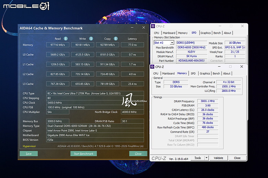Click DRAM Frequency value 3000.1 MHz
Screen dimensions: 268x178
(x=208, y=101)
